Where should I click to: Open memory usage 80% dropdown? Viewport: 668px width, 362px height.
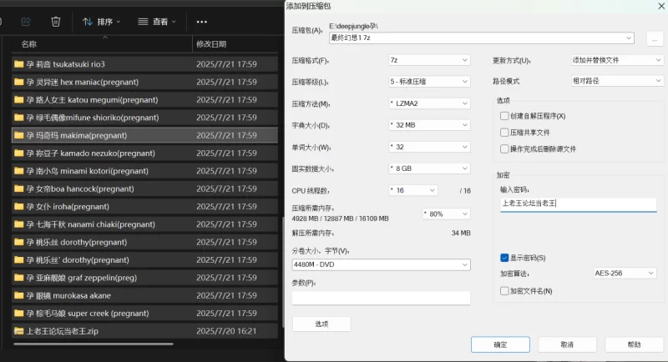(x=446, y=214)
